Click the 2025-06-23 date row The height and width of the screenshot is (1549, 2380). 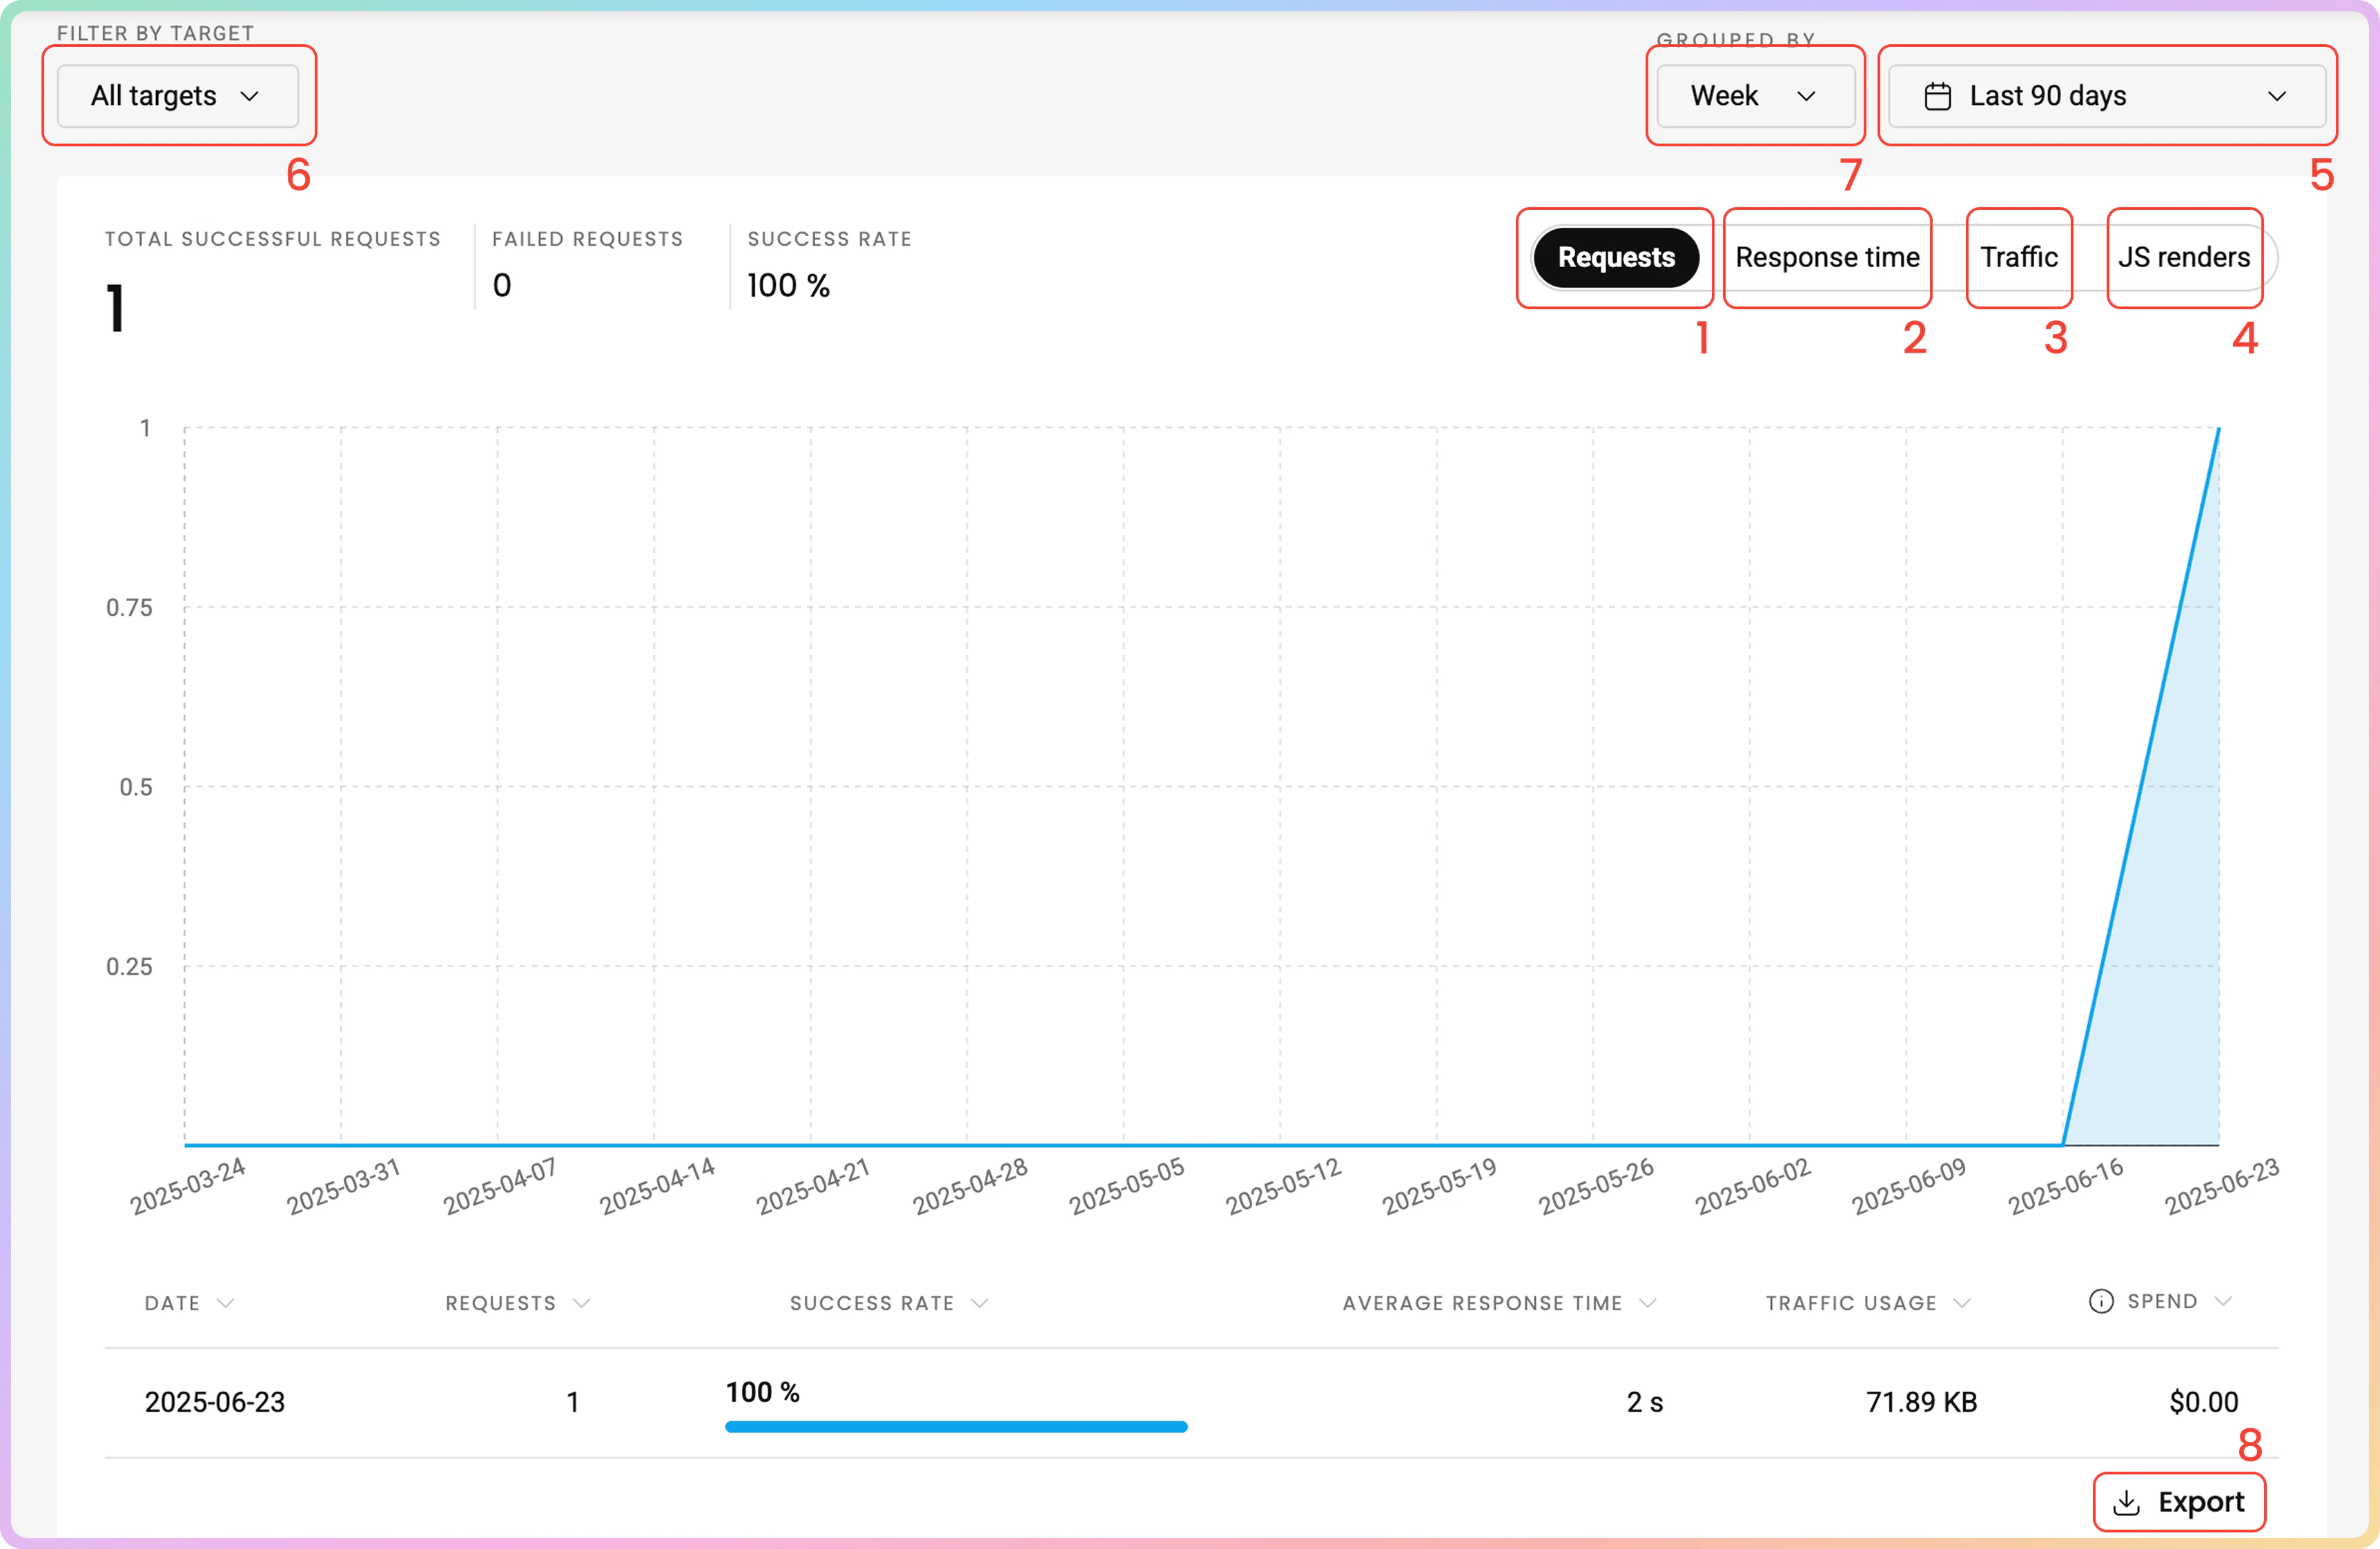click(215, 1402)
